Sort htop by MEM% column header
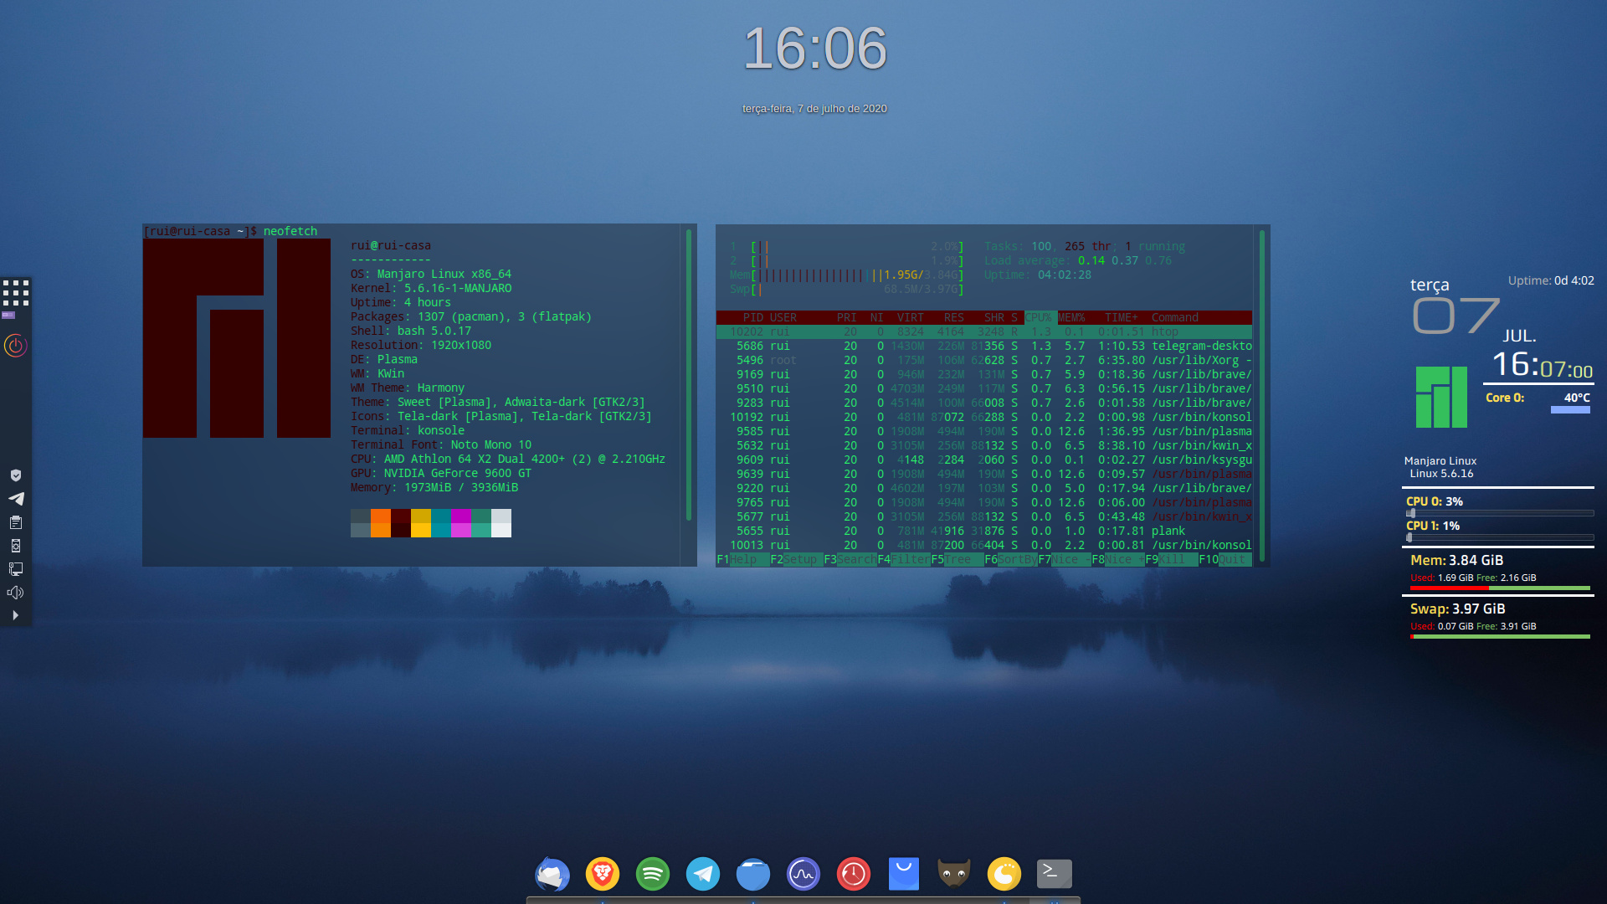This screenshot has width=1607, height=904. click(x=1070, y=317)
